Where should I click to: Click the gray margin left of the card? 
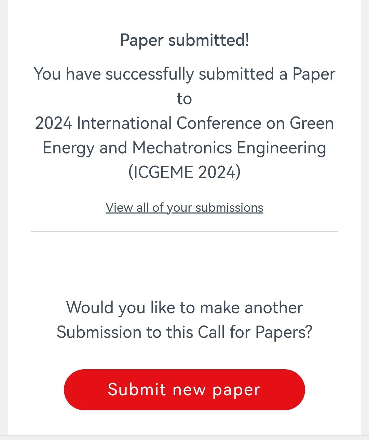click(x=4, y=219)
